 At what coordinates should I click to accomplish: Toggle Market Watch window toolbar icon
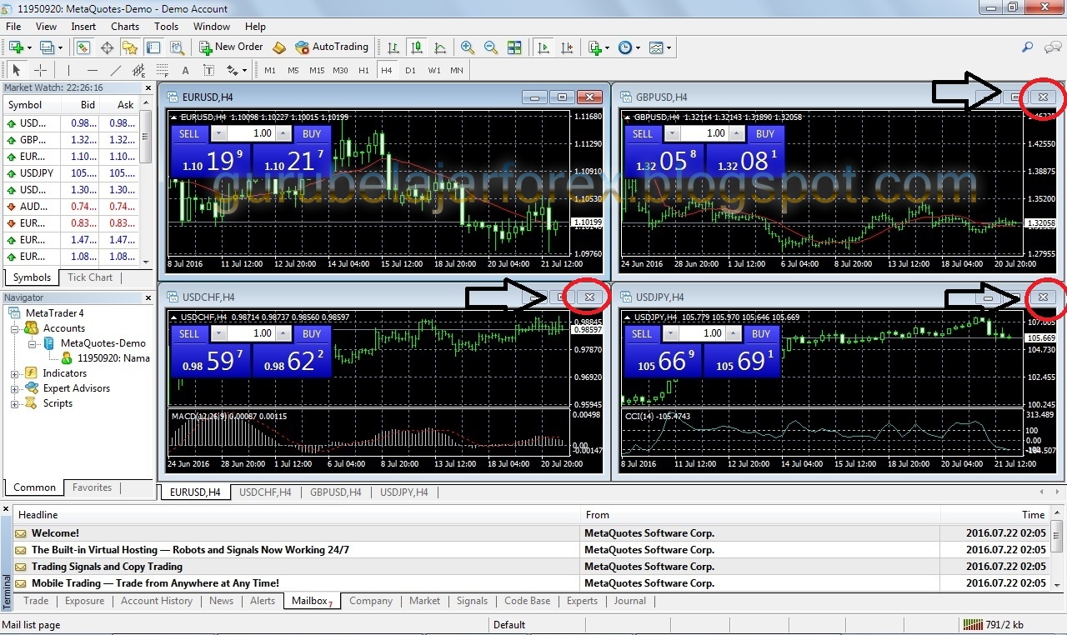tap(83, 47)
